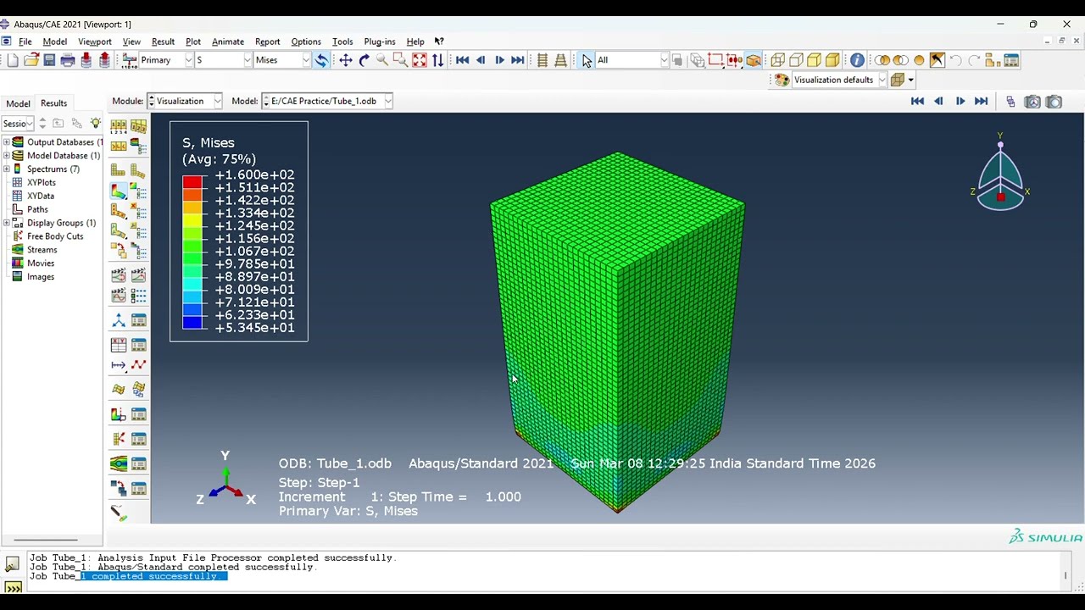
Task: Click the Wireframe render style cube icon
Action: (777, 60)
